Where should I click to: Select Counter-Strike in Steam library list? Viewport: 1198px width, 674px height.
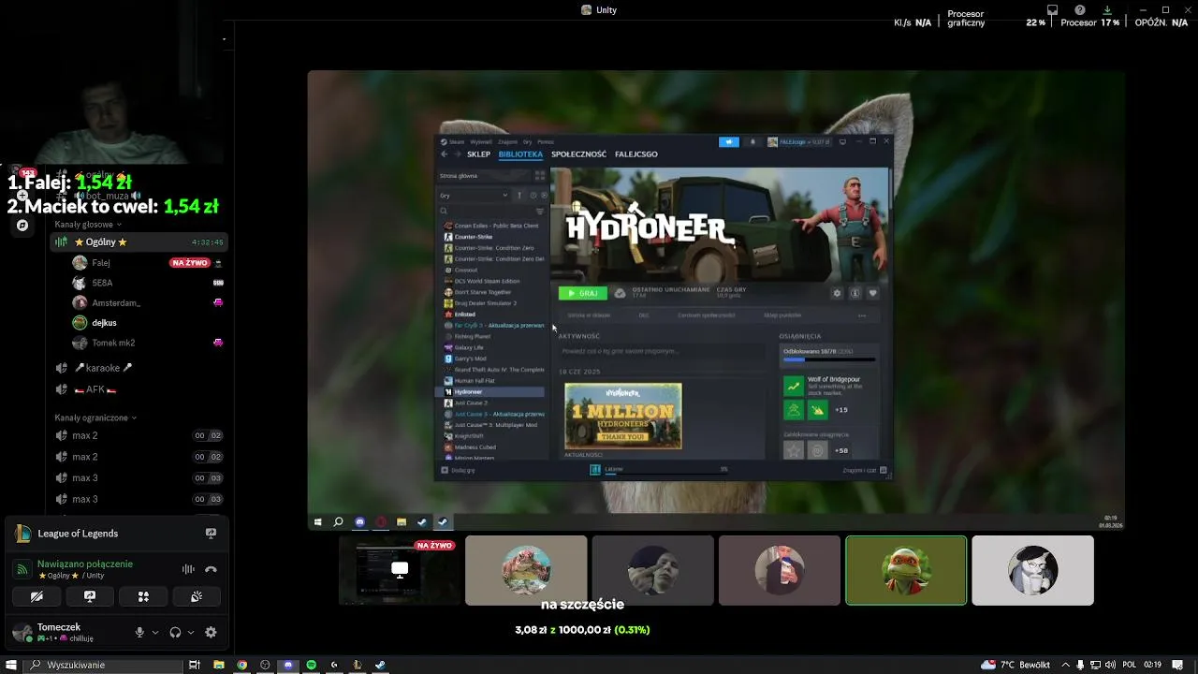coord(474,237)
